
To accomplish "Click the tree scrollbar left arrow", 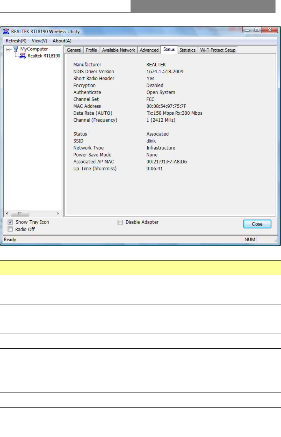I will 7,213.
